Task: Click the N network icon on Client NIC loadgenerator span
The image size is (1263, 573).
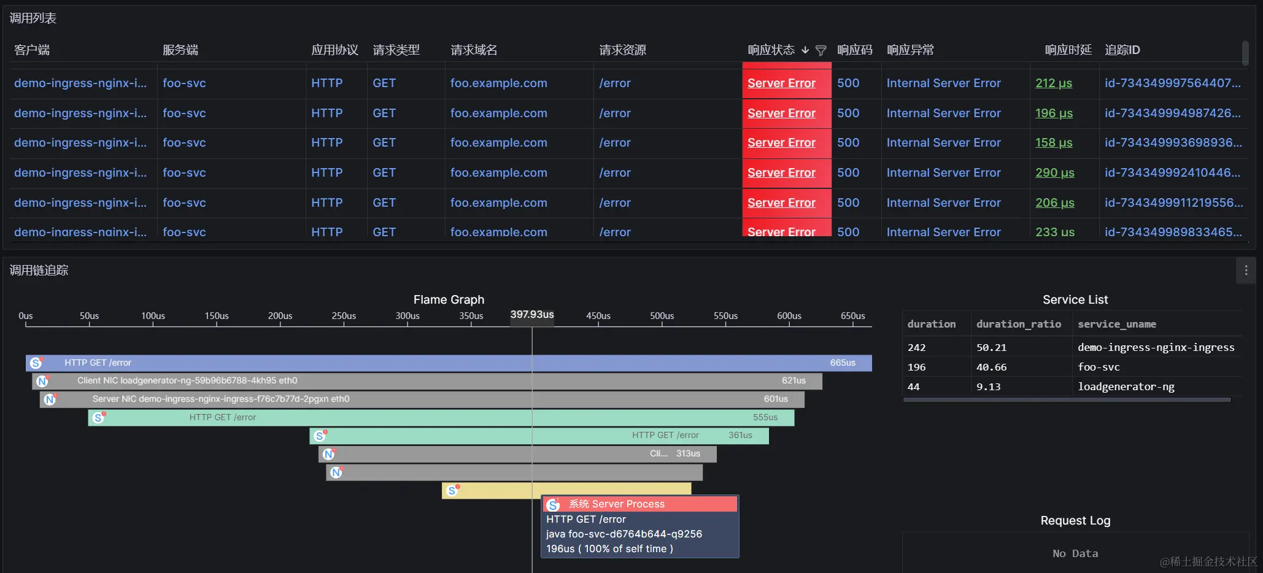Action: (43, 381)
